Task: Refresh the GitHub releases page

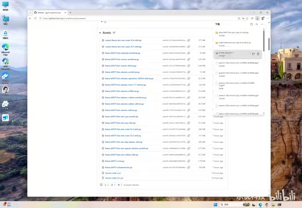Action: pyautogui.click(x=35, y=18)
